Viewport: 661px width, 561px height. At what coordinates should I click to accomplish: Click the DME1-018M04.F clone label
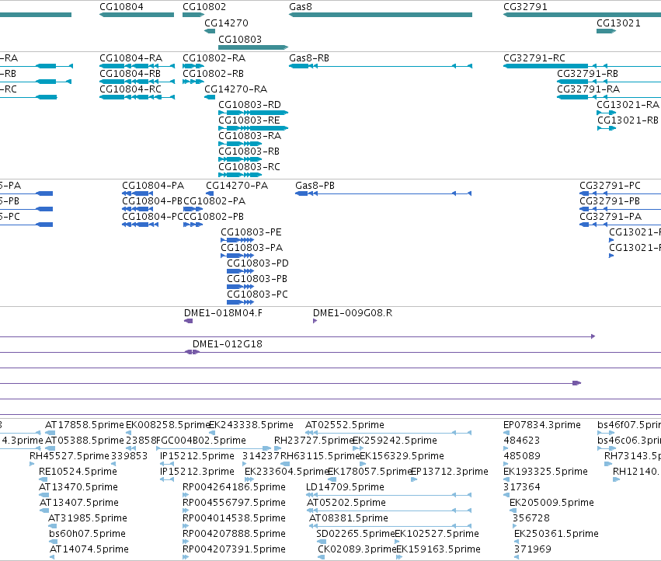[x=223, y=313]
